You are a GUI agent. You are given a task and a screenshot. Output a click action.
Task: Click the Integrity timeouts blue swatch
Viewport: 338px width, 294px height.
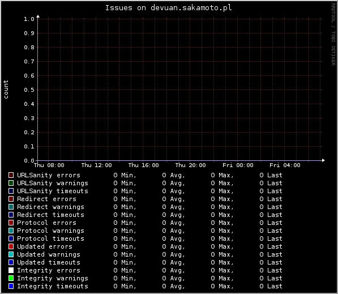[11, 286]
